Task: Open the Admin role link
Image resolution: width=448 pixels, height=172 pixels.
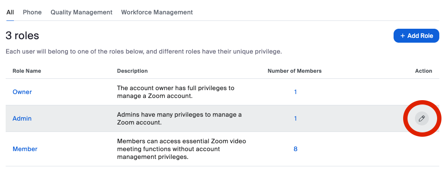Action: click(22, 118)
